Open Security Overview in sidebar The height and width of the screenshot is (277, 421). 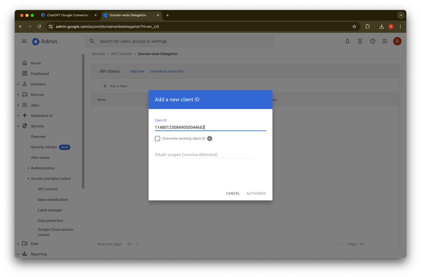pyautogui.click(x=38, y=137)
